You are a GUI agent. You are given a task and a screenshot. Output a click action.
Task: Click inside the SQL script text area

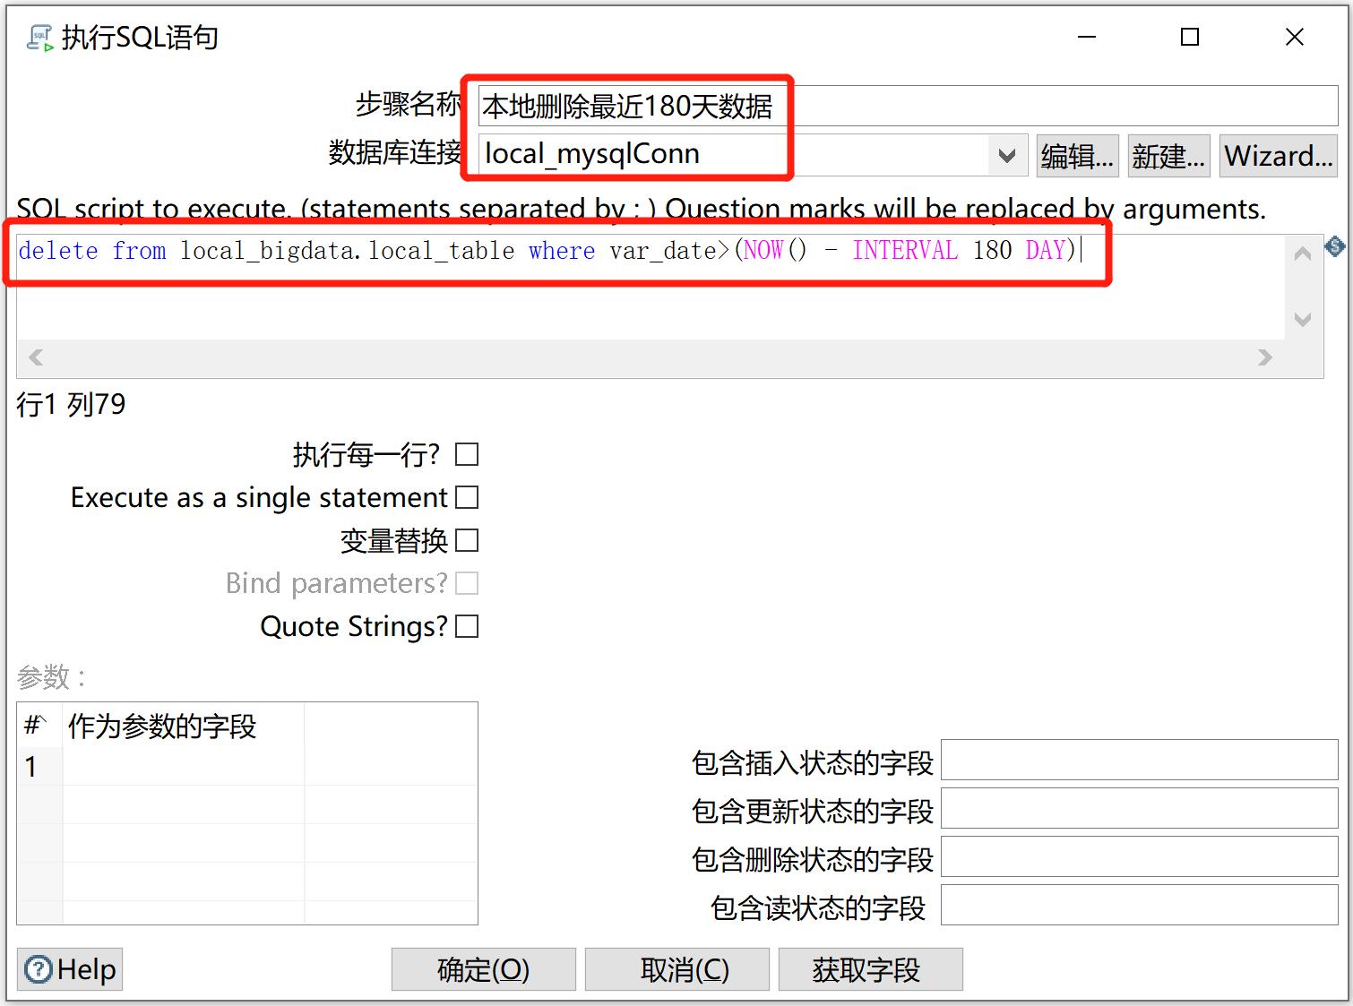pyautogui.click(x=651, y=287)
